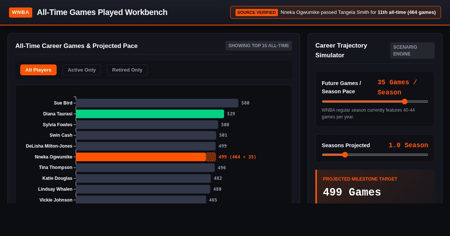Switch to Retired Only filter
This screenshot has width=450, height=236.
pyautogui.click(x=127, y=70)
